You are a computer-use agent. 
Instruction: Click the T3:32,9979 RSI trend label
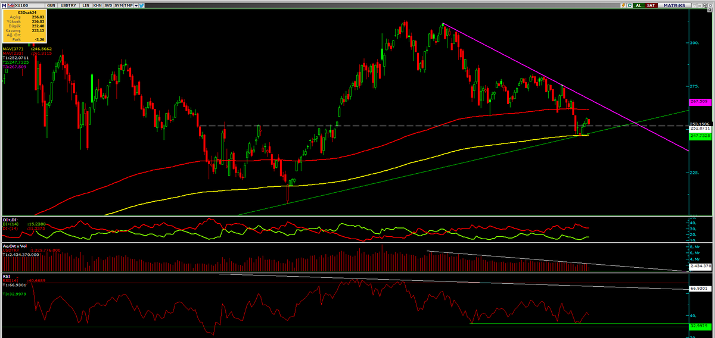coord(14,294)
